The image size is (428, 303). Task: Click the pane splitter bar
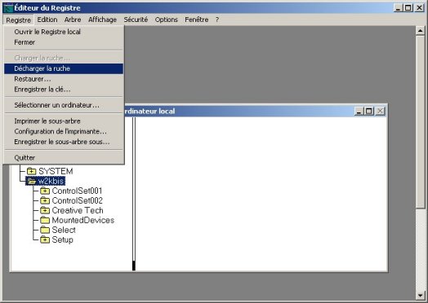click(134, 194)
